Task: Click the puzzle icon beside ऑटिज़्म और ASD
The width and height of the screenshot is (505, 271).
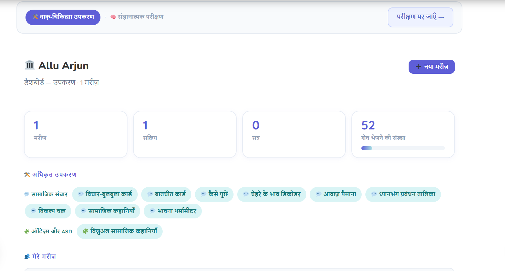Action: [x=27, y=231]
